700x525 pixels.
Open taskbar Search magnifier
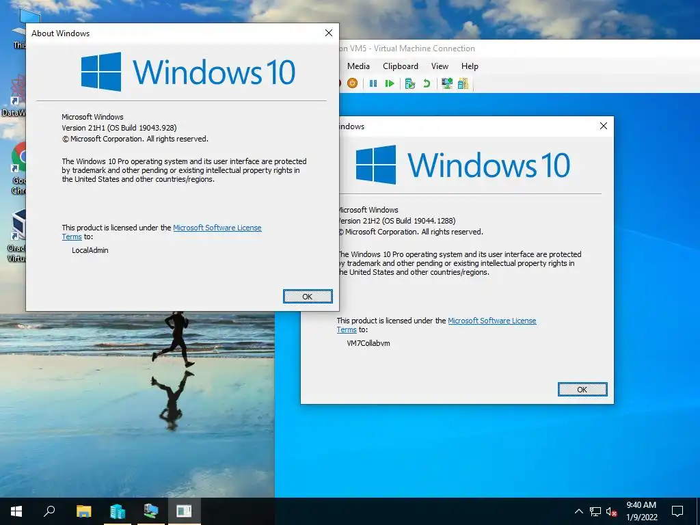[x=49, y=511]
